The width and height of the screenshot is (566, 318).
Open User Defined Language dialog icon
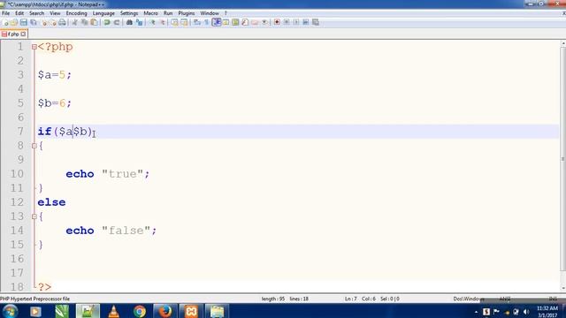[x=226, y=22]
